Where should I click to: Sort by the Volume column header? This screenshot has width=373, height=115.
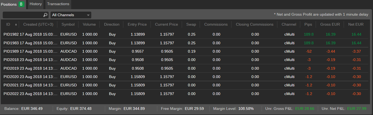pyautogui.click(x=89, y=24)
